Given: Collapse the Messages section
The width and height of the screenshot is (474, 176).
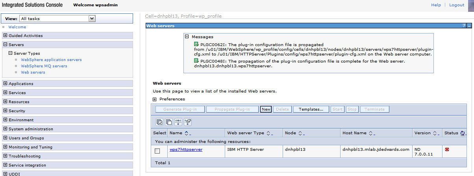Looking at the screenshot, I should (x=187, y=37).
